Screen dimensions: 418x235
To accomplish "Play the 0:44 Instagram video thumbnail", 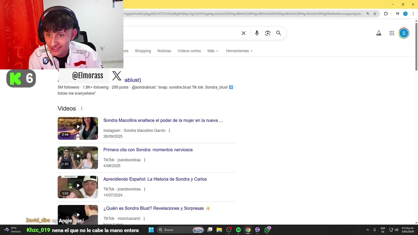I will (x=78, y=128).
